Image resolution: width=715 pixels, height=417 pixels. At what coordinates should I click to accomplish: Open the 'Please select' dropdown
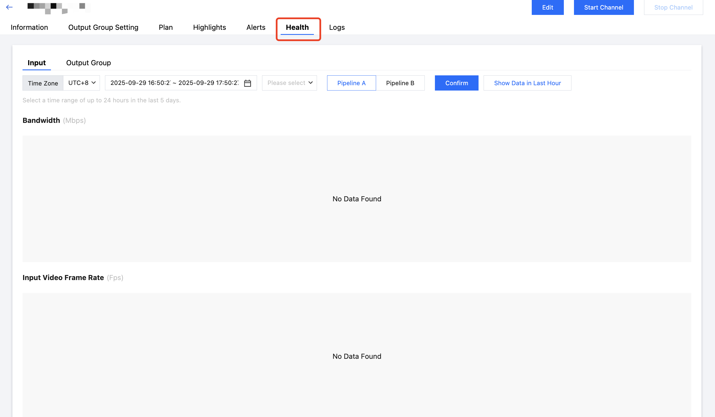(289, 83)
